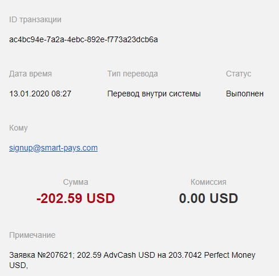This screenshot has height=276, width=279.
Task: Click the Кому recipient label
Action: coord(18,128)
